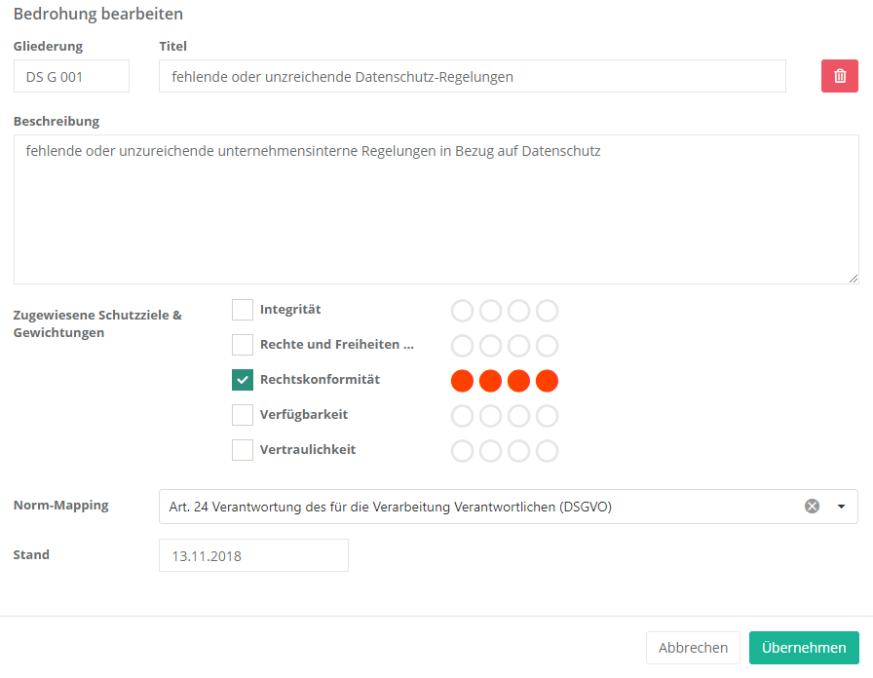The height and width of the screenshot is (678, 873).
Task: Click the Titel input field
Action: (472, 76)
